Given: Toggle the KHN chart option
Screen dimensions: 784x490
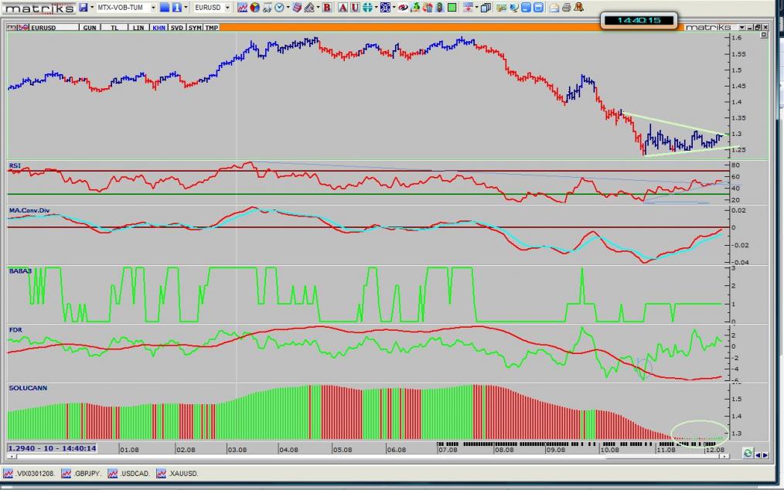Looking at the screenshot, I should [x=159, y=27].
